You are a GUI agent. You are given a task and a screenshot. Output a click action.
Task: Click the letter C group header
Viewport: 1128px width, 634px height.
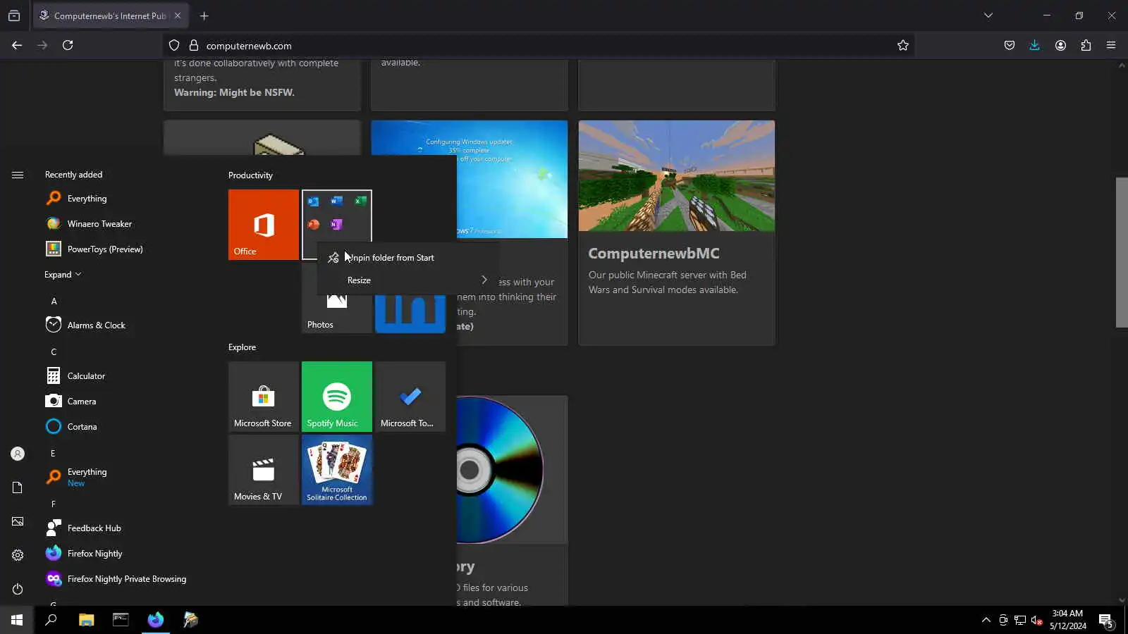tap(54, 352)
